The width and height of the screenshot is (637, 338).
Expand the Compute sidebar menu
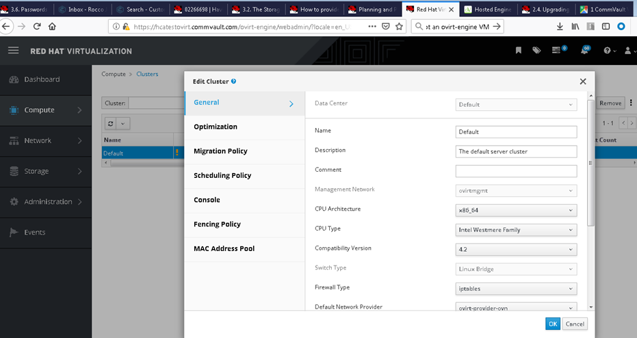[45, 110]
